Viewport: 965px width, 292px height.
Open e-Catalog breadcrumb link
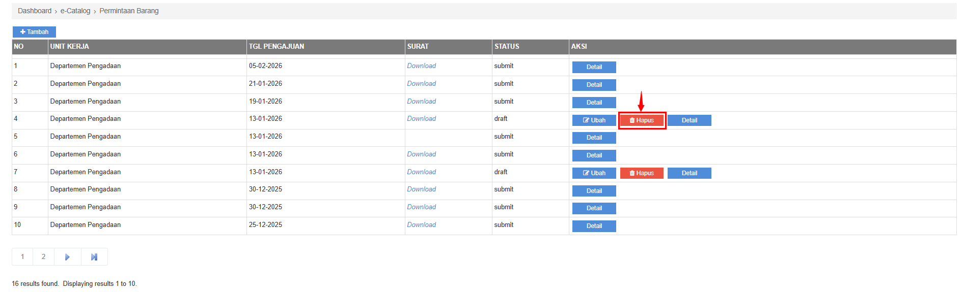[x=75, y=11]
